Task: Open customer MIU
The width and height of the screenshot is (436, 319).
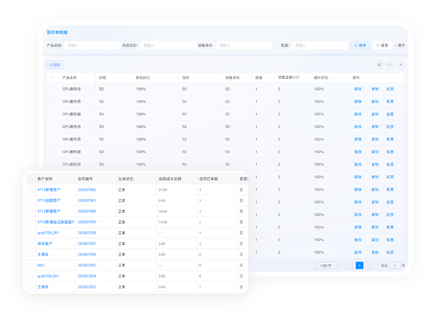Action: [x=41, y=265]
